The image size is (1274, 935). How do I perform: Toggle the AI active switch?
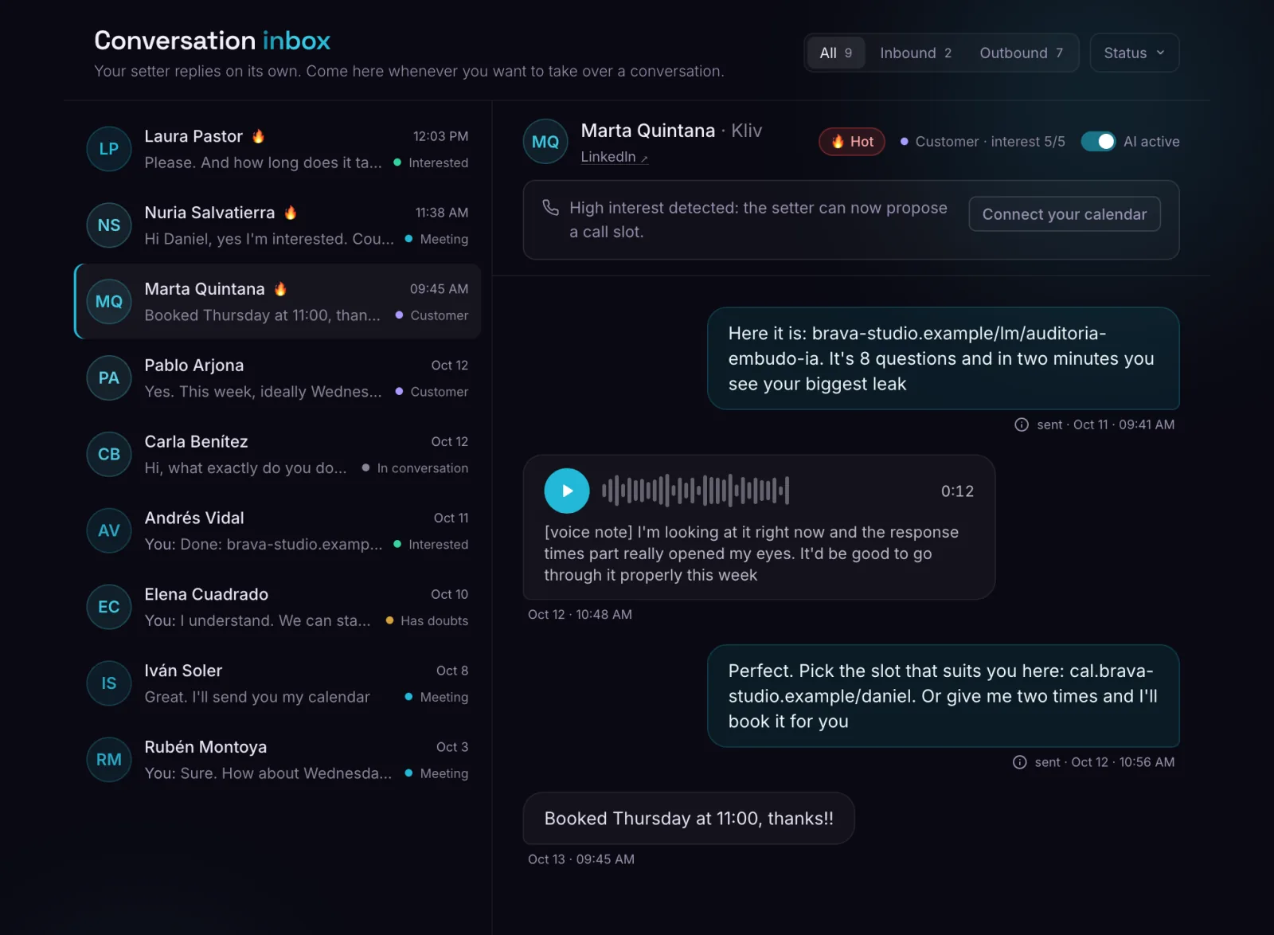coord(1098,141)
